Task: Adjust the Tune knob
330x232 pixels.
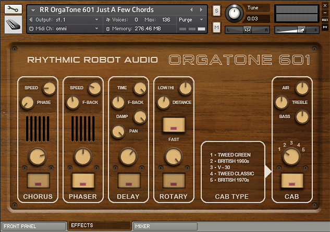Action: tap(234, 13)
